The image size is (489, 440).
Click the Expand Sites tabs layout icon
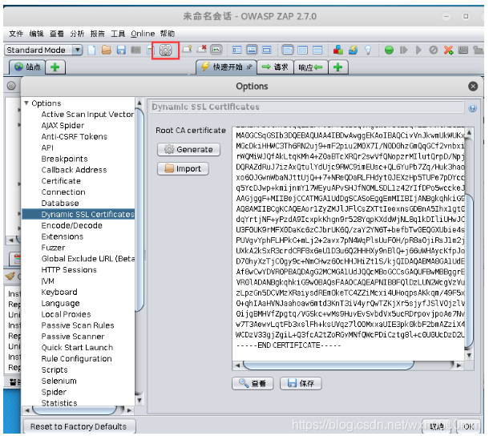pyautogui.click(x=237, y=50)
